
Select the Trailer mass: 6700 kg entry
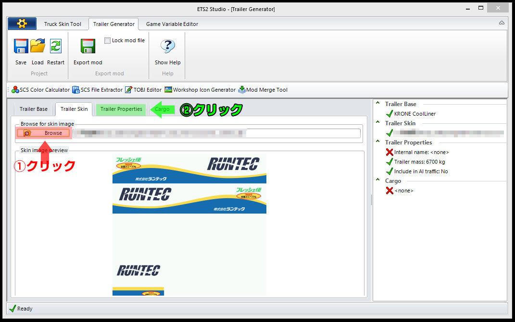click(419, 162)
